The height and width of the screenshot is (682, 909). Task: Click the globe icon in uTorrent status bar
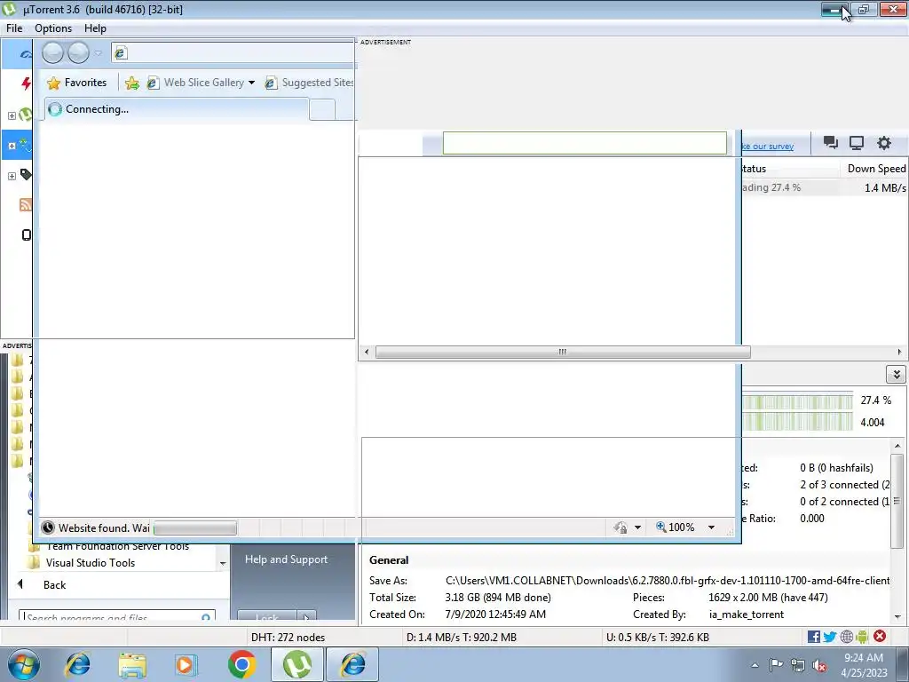tap(846, 637)
